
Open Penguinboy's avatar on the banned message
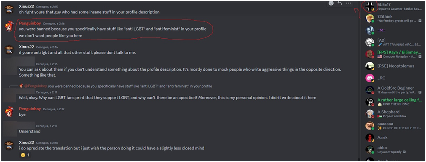(x=10, y=27)
